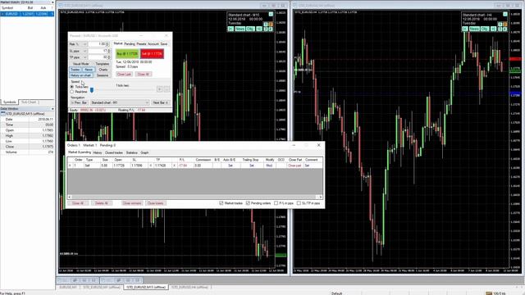Switch to the History tab in the orders window
525x295 pixels.
[x=98, y=153]
